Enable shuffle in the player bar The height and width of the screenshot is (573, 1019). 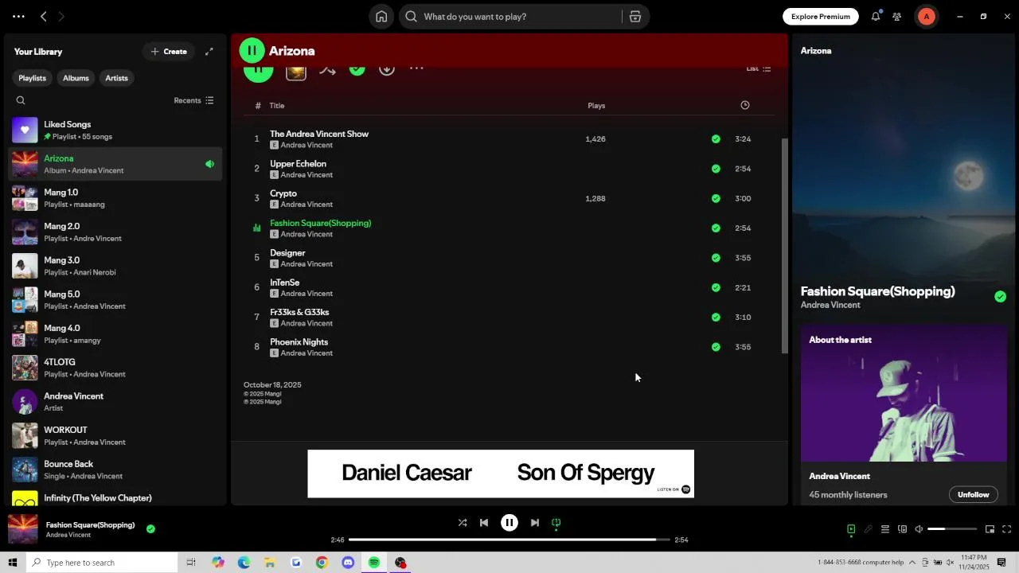(x=463, y=523)
